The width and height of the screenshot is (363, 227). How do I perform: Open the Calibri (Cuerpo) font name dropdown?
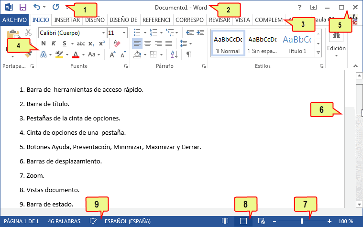103,33
